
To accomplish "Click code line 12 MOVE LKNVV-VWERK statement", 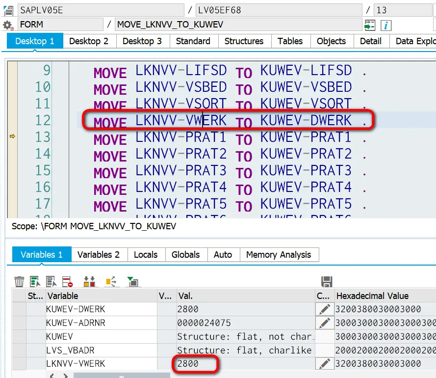I will pyautogui.click(x=230, y=121).
